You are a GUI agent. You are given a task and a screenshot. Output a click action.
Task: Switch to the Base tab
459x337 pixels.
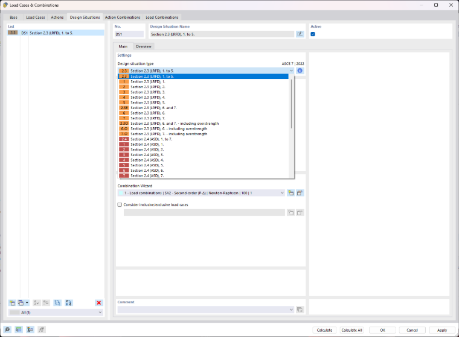13,17
